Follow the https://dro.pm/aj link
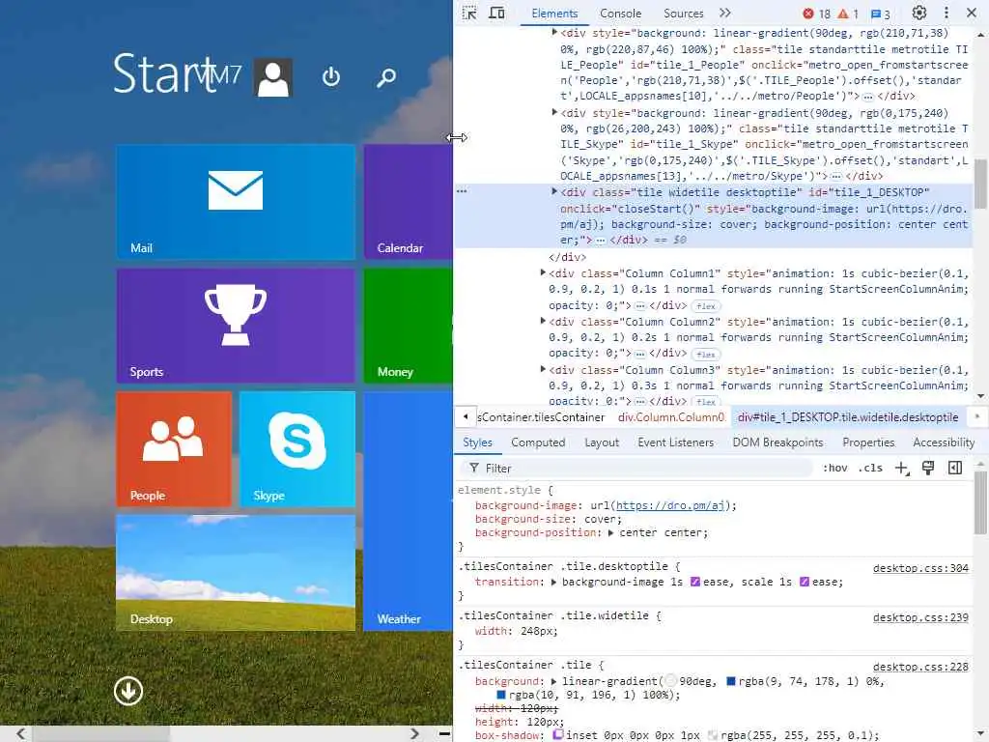 click(670, 505)
